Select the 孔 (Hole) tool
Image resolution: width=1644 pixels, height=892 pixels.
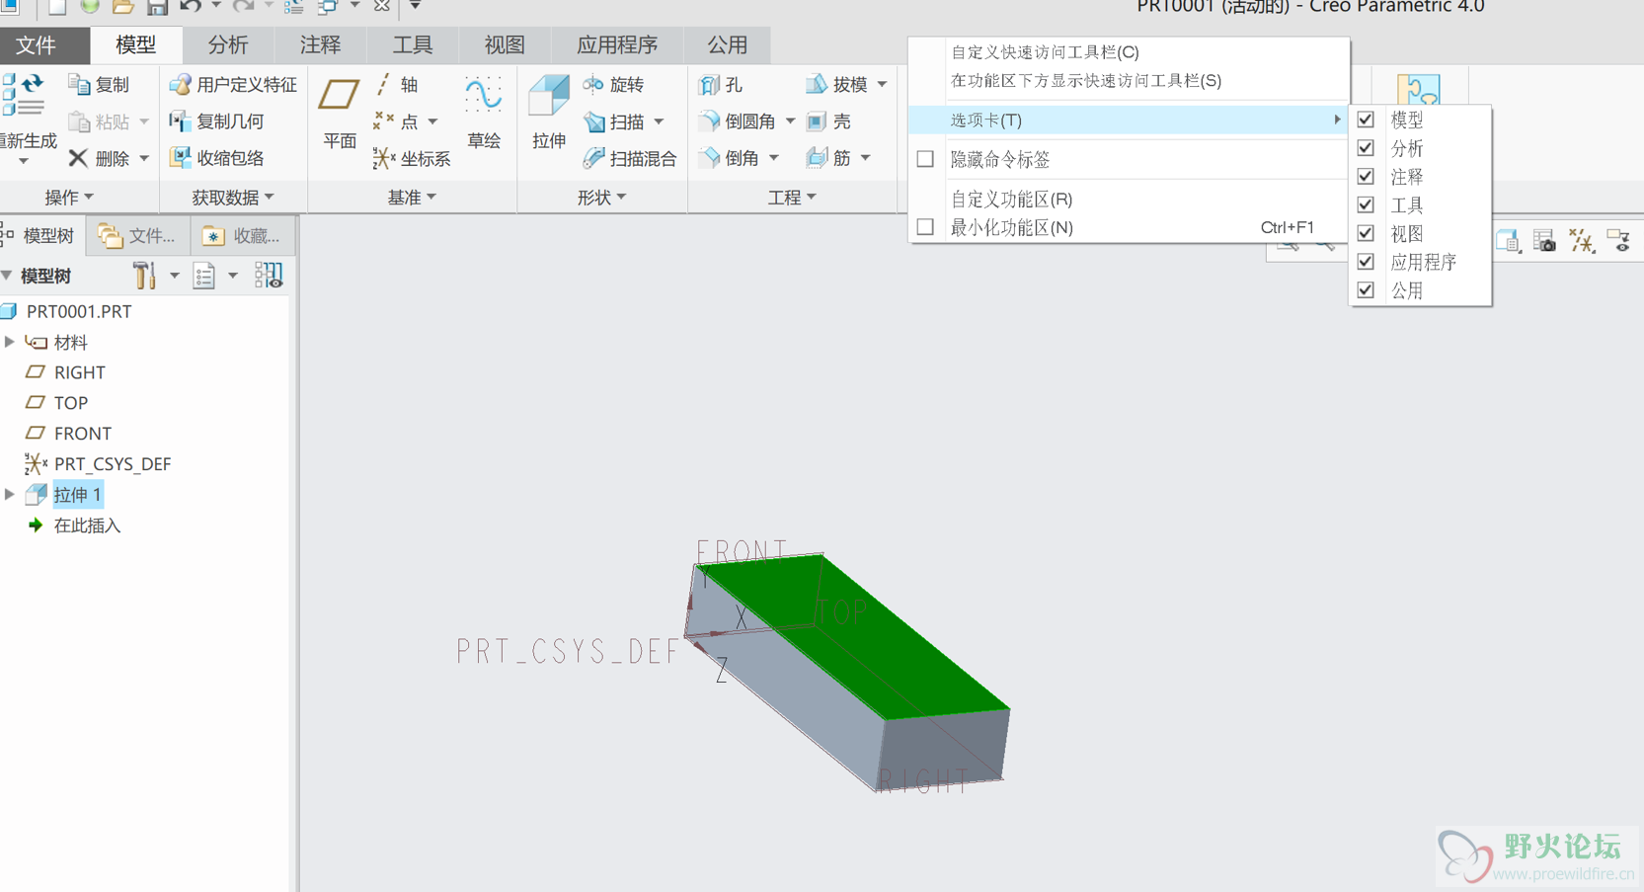pyautogui.click(x=721, y=85)
